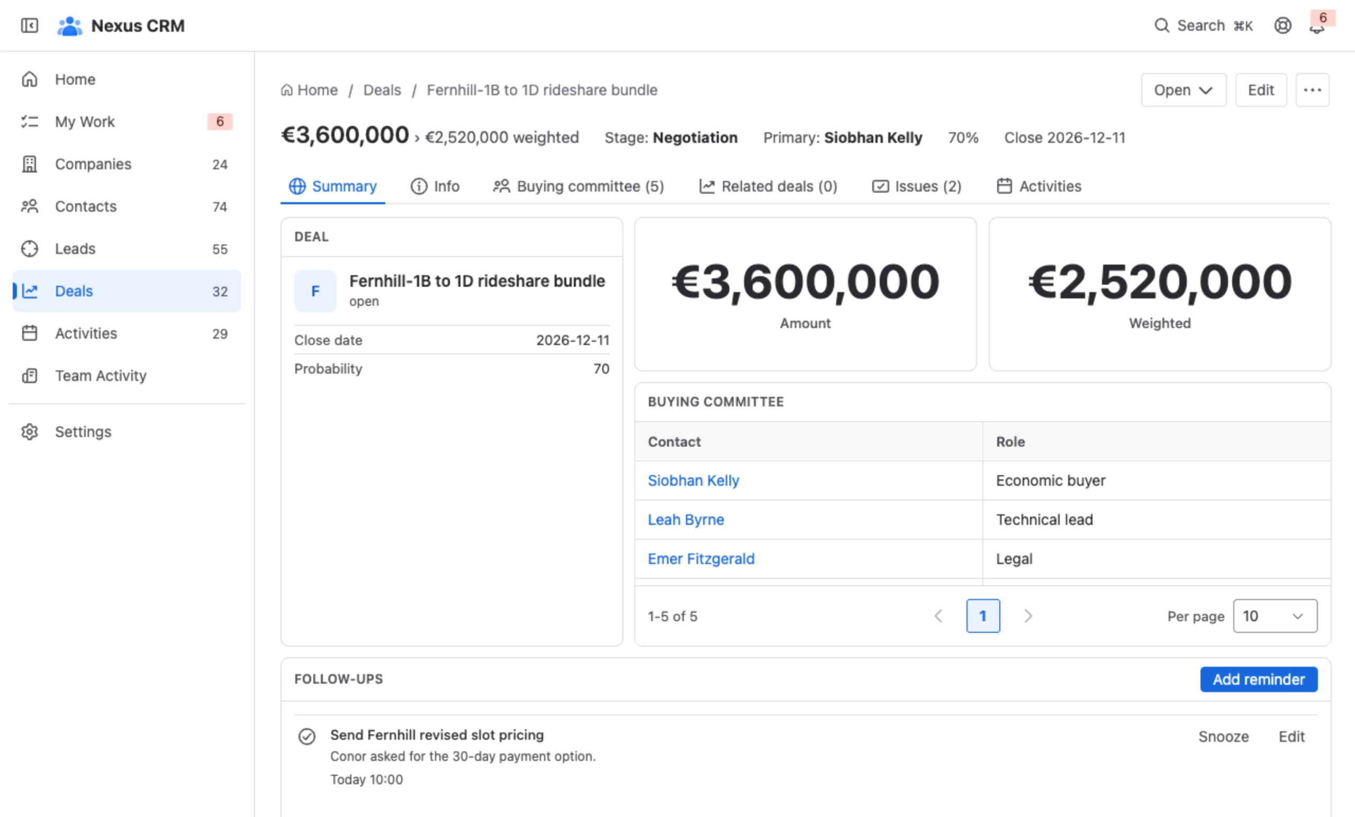Image resolution: width=1355 pixels, height=817 pixels.
Task: Switch to the Summary tab
Action: point(333,186)
